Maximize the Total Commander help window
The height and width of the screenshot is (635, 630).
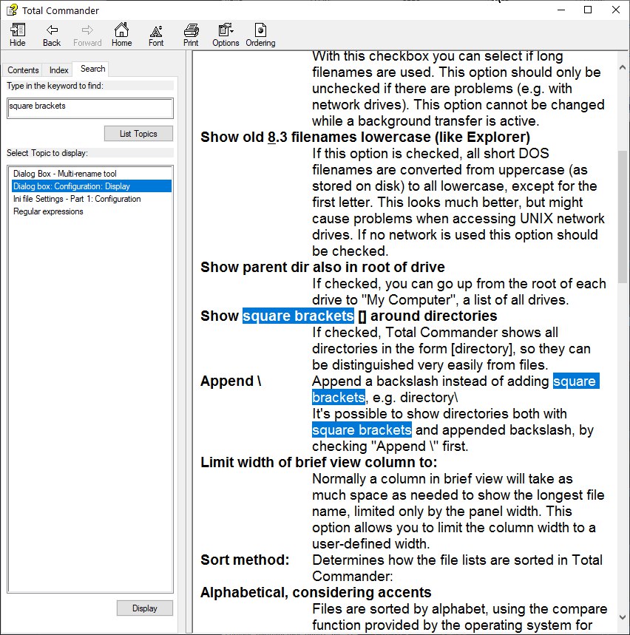(x=588, y=10)
